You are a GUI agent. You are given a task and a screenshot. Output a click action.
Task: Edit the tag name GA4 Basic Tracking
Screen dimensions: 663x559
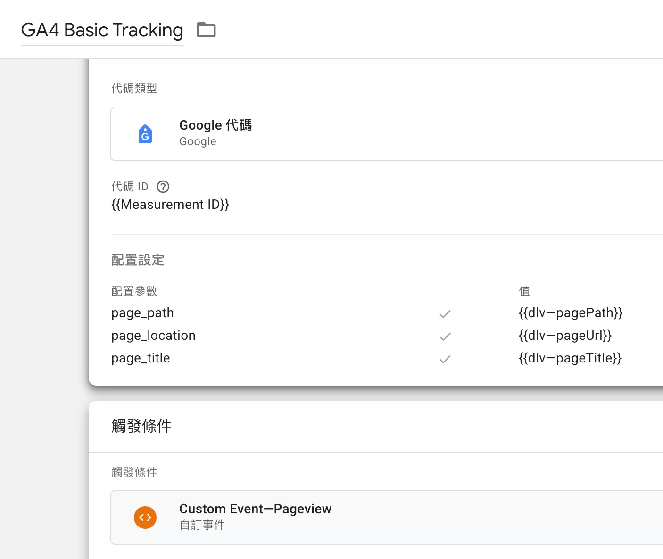[102, 30]
